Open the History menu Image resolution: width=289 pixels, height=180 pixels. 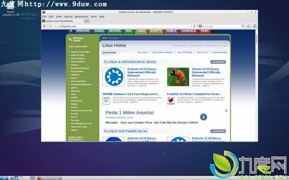[68, 16]
